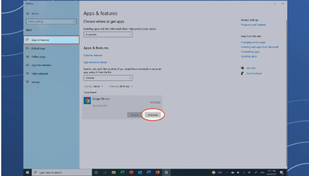Open the Filter by All drives dropdown
The height and width of the screenshot is (176, 309).
121,86
